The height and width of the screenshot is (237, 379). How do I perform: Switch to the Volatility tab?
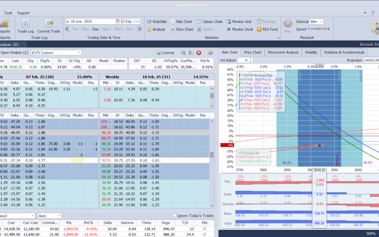pos(311,52)
